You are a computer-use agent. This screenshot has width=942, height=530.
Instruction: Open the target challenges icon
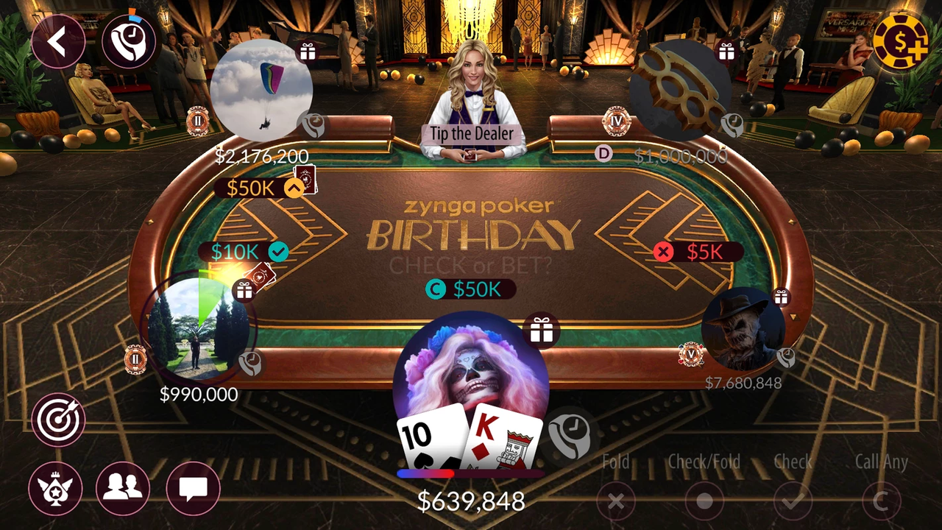pos(58,420)
